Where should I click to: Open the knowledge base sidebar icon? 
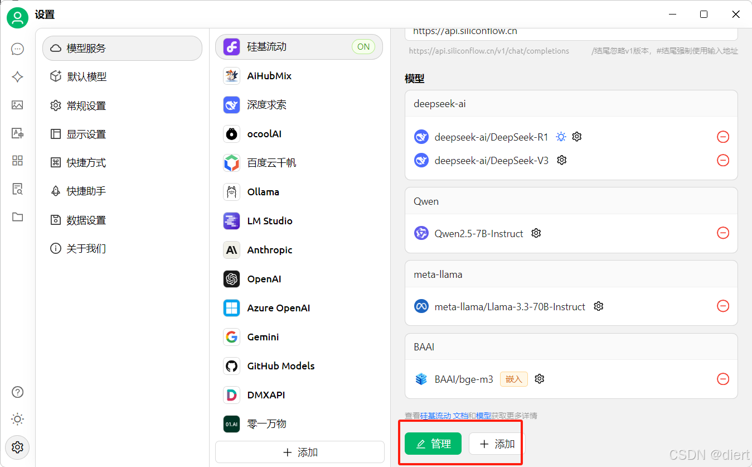click(x=18, y=189)
